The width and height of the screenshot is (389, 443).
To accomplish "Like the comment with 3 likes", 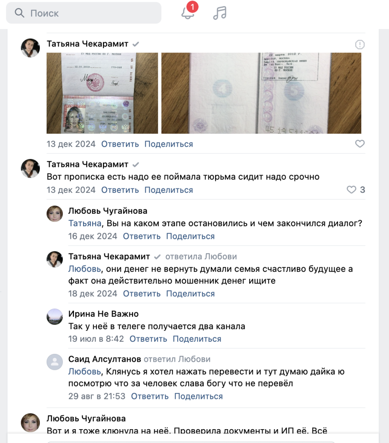I will pyautogui.click(x=351, y=189).
